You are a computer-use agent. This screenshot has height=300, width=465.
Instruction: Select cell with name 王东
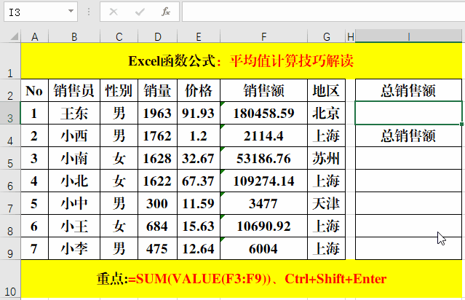(x=74, y=113)
